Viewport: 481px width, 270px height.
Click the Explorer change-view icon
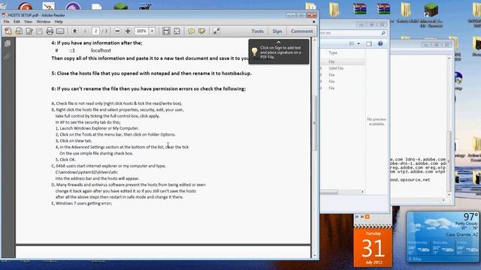coord(352,43)
